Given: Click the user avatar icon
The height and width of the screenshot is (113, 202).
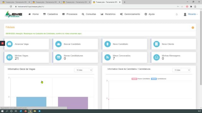Looking at the screenshot, I should pos(185,14).
